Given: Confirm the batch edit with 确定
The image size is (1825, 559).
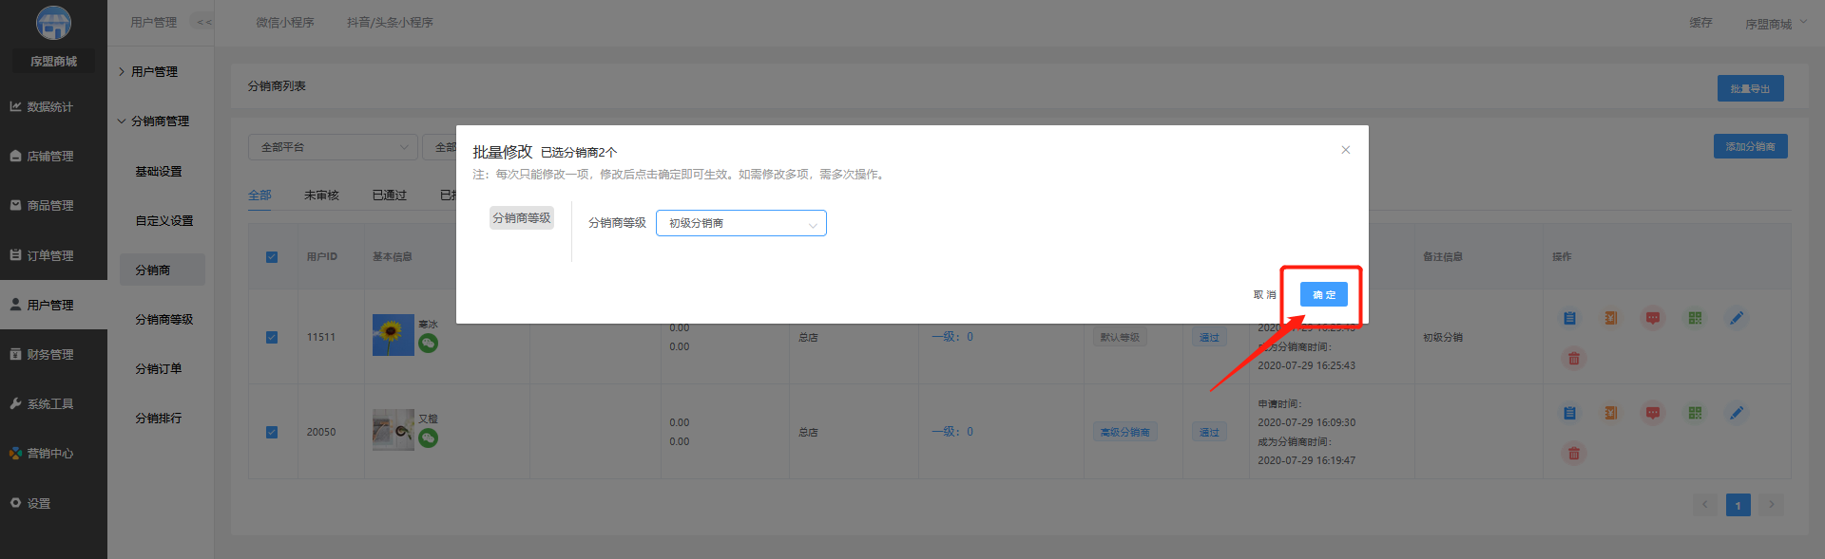Looking at the screenshot, I should tap(1323, 295).
